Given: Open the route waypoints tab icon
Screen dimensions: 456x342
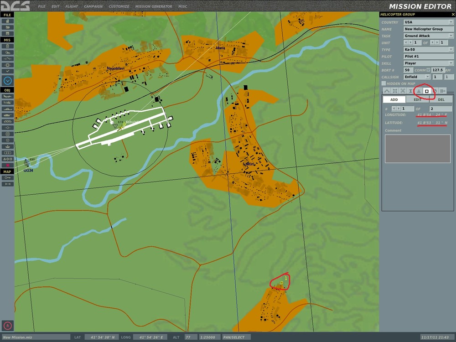Looking at the screenshot, I should [387, 91].
